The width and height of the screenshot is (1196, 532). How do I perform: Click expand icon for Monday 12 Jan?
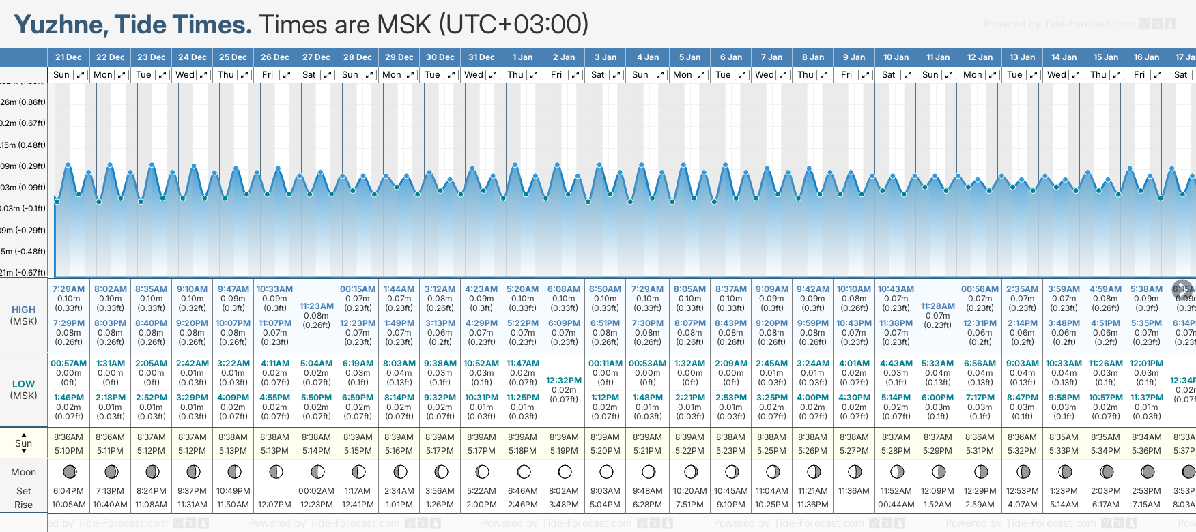click(x=993, y=75)
